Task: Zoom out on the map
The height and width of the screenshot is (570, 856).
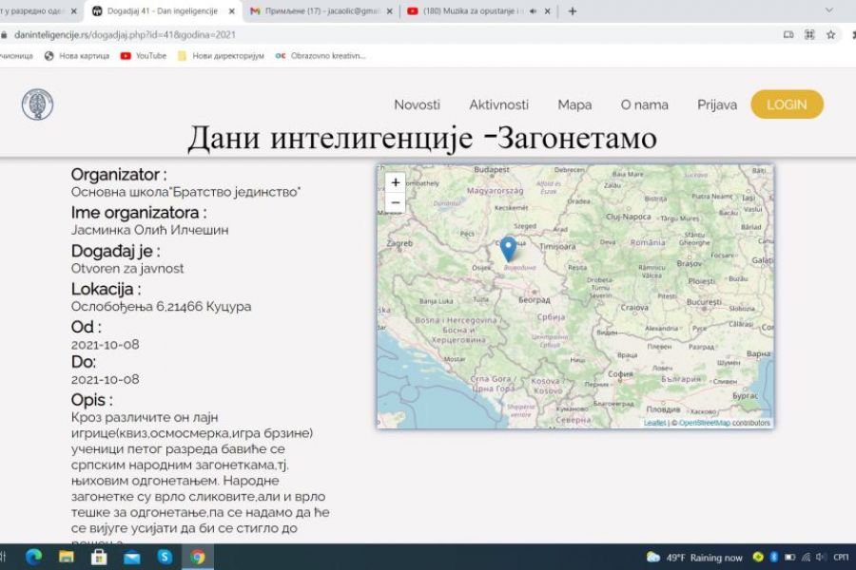Action: pyautogui.click(x=396, y=202)
